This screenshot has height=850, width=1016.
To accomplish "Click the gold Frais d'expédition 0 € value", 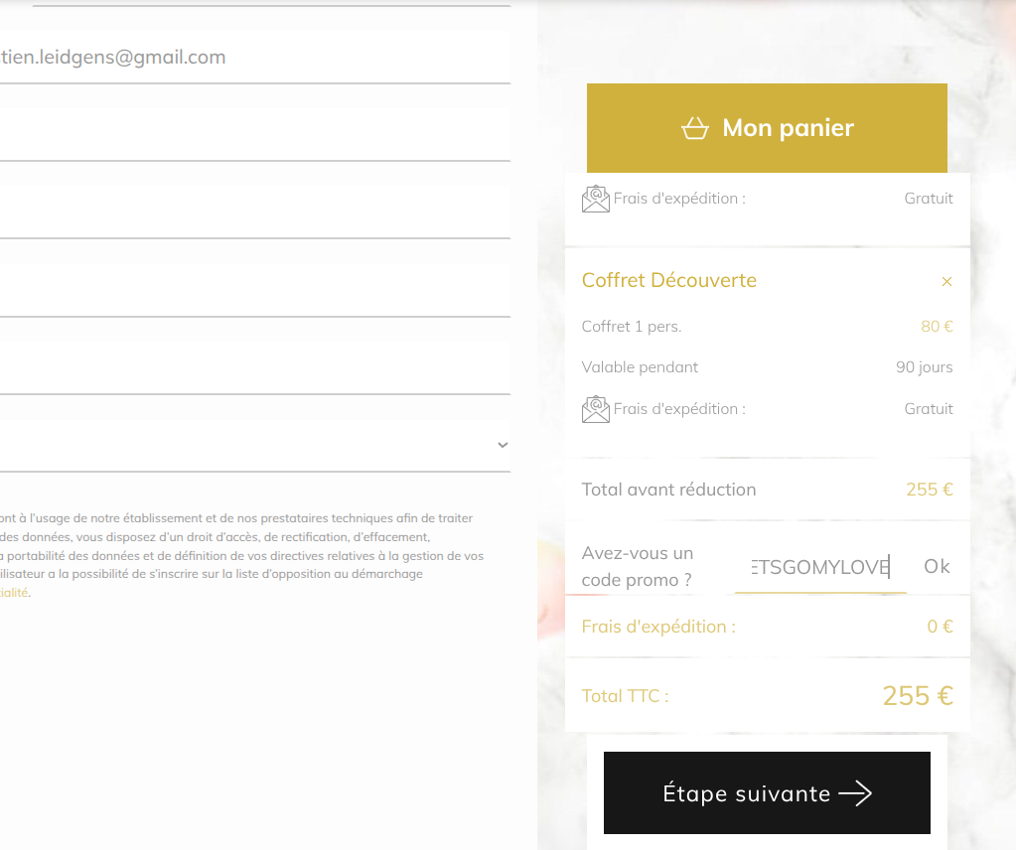I will (940, 627).
